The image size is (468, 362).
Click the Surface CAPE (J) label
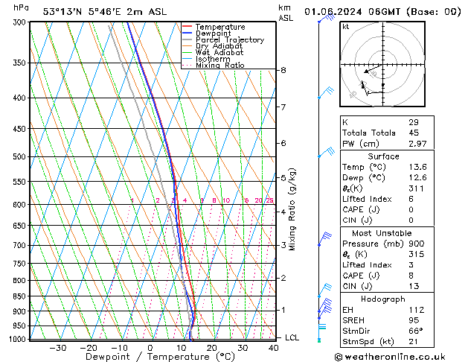[361, 209]
